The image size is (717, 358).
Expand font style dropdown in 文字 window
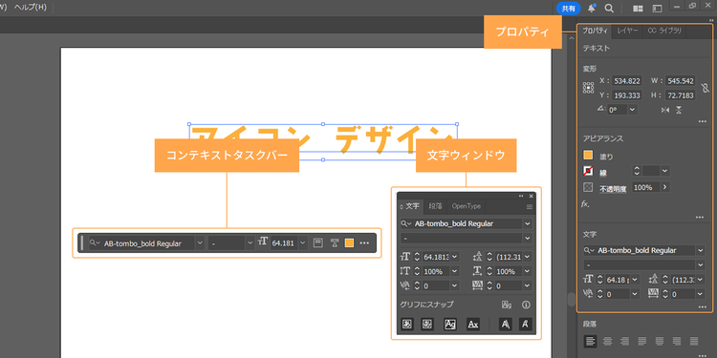point(528,239)
